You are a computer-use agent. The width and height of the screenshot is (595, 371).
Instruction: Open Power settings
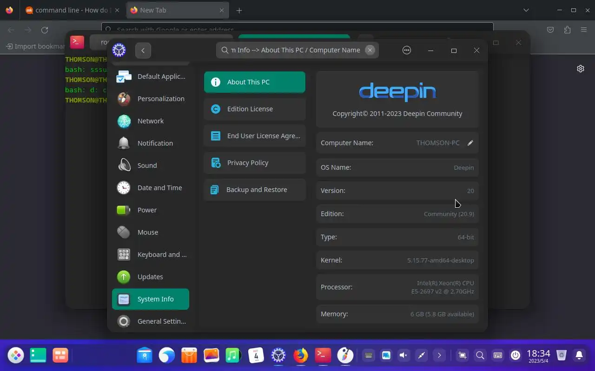pyautogui.click(x=151, y=210)
